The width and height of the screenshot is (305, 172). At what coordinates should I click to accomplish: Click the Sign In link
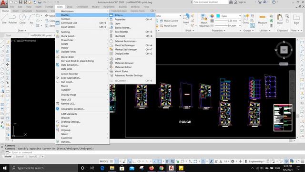coord(242,2)
